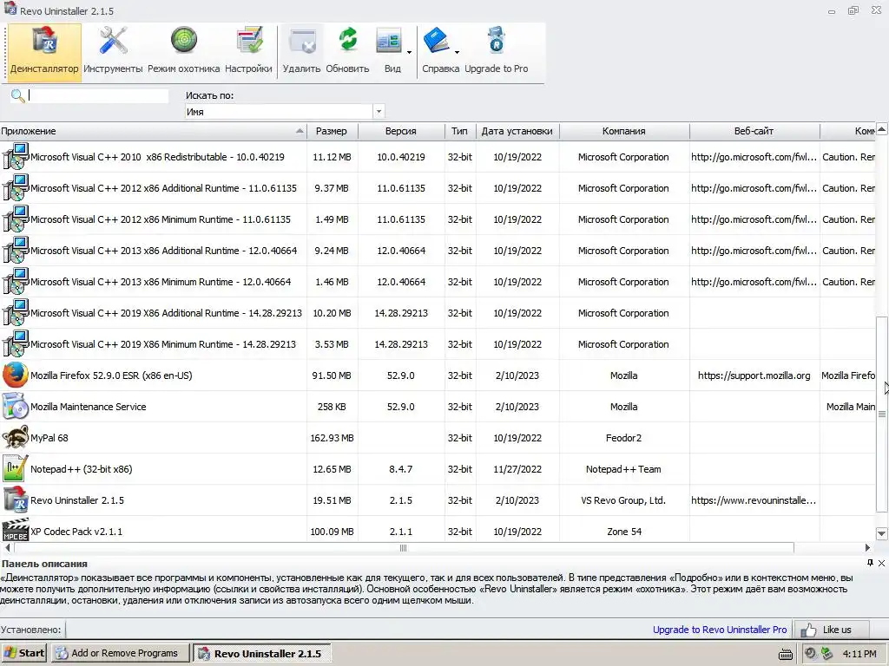This screenshot has width=889, height=666.
Task: Click the vertical scrollbar down arrow
Action: [x=882, y=533]
